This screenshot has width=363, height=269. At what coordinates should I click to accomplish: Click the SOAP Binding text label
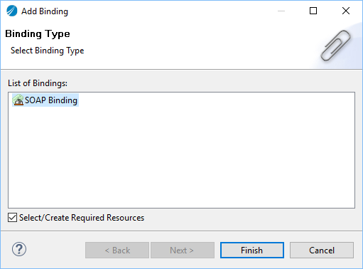51,100
